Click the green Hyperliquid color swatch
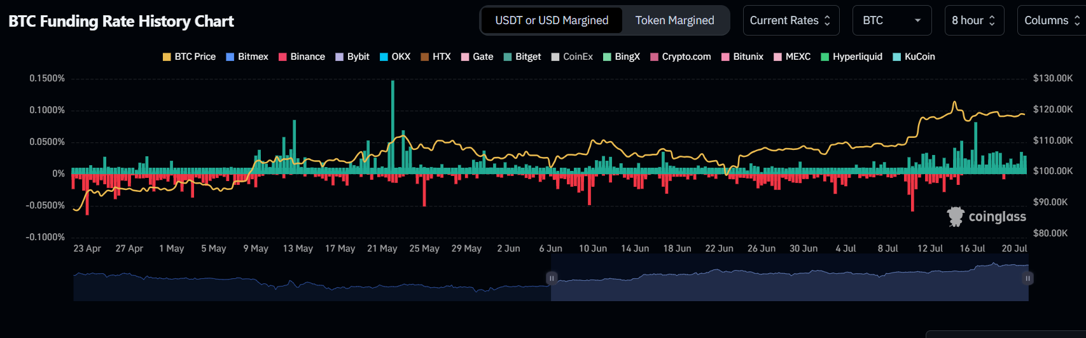This screenshot has width=1086, height=338. coord(825,57)
